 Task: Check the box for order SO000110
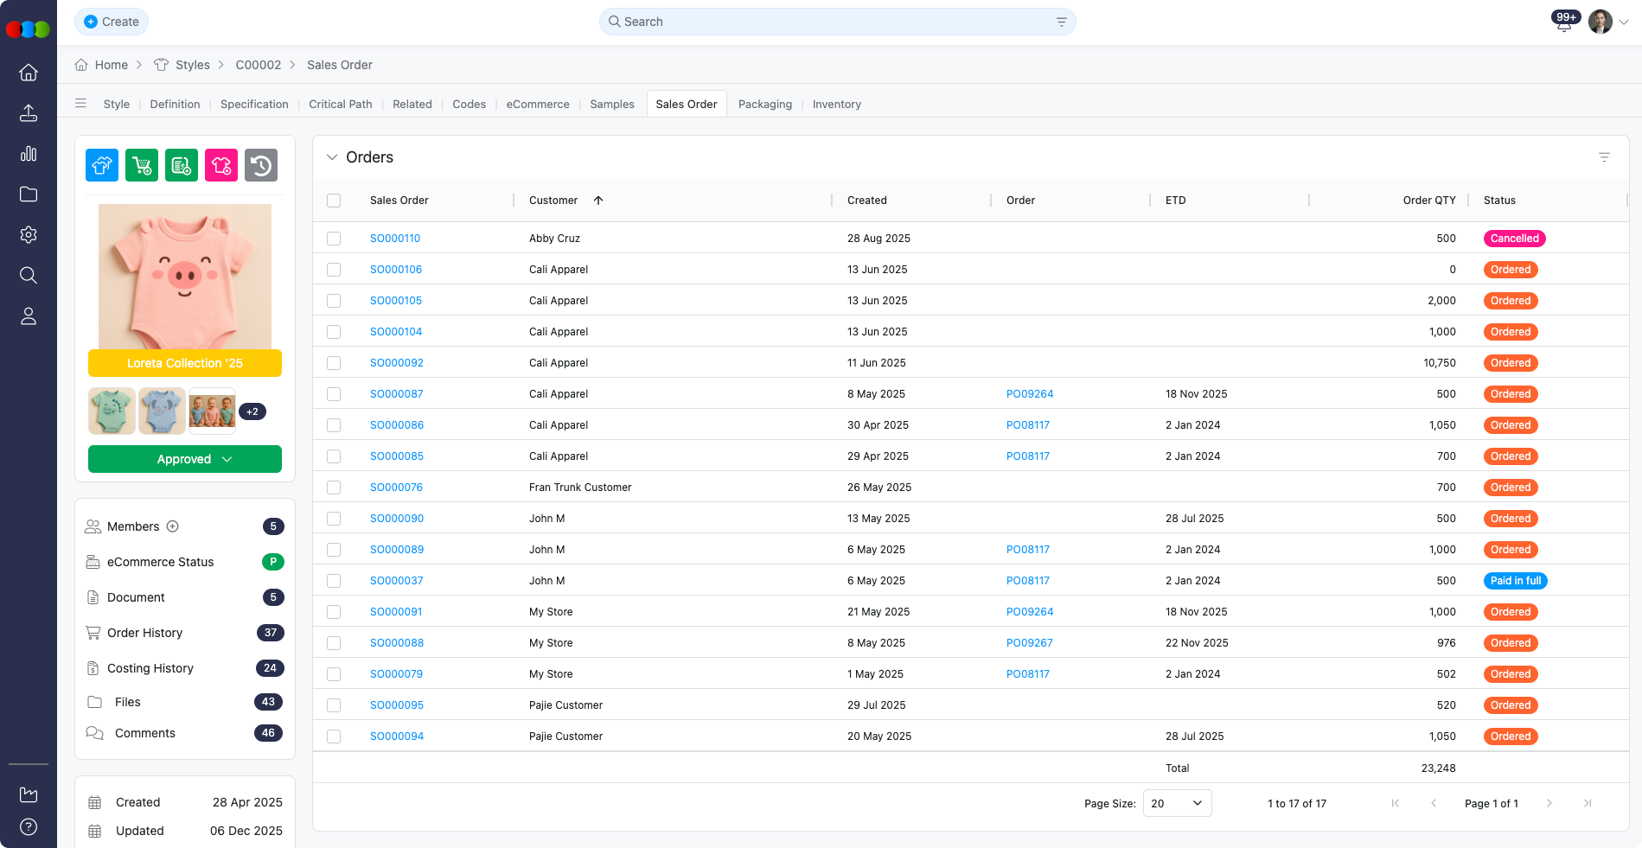[x=334, y=239]
